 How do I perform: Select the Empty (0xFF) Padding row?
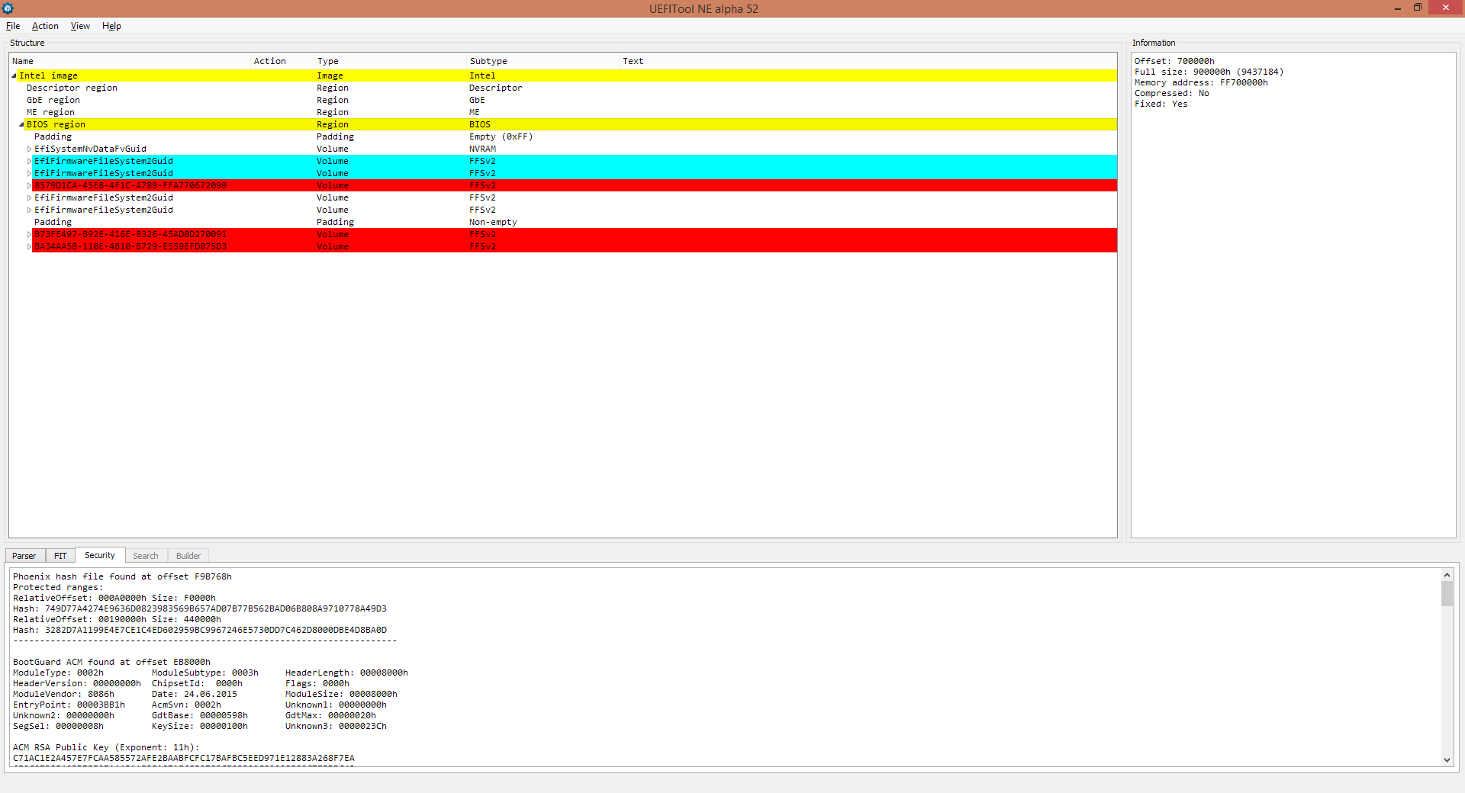tap(562, 136)
